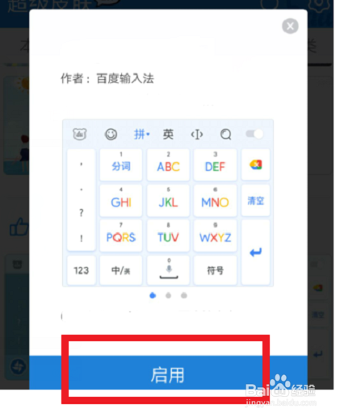The height and width of the screenshot is (417, 340).
Task: Switch to 英 English input tab
Action: tap(168, 134)
